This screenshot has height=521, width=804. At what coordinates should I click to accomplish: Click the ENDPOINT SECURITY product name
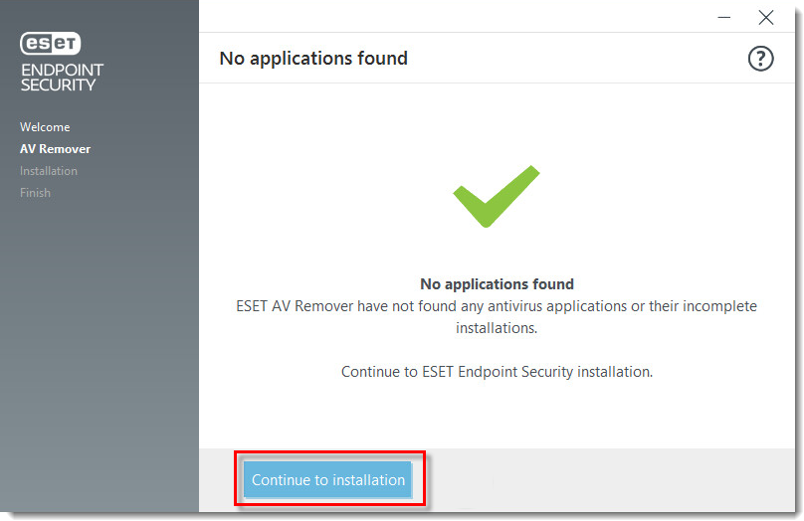click(62, 78)
